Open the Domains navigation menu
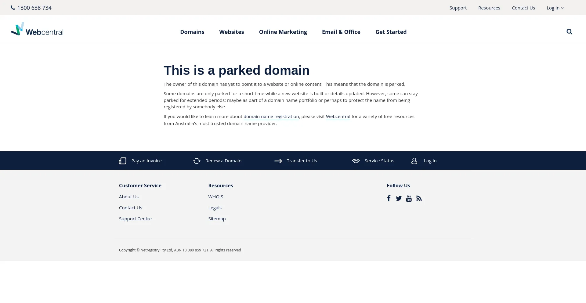 point(192,32)
